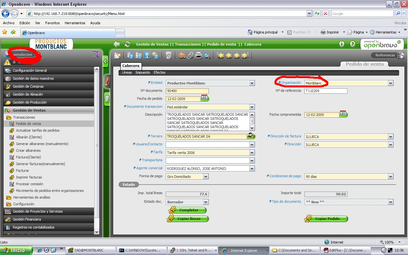
Task: Open the Condiciones de pago dropdown
Action: pyautogui.click(x=390, y=177)
